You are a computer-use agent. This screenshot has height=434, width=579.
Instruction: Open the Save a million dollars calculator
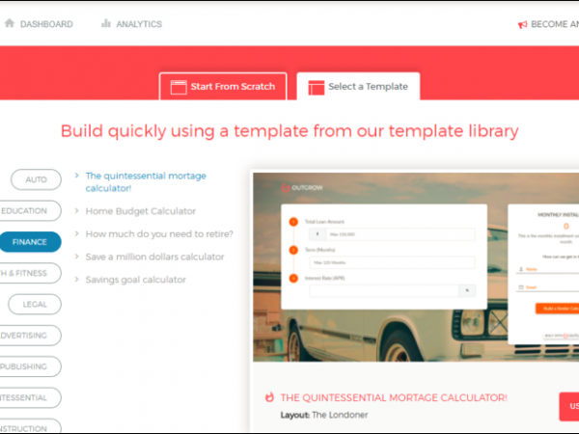[x=154, y=257]
